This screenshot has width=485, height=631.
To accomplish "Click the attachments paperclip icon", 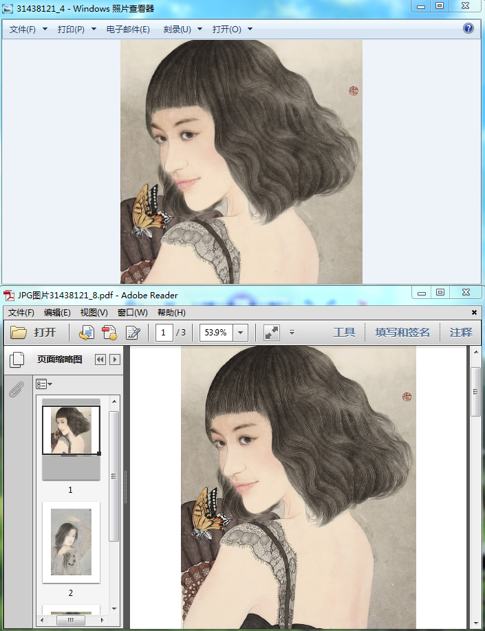I will [x=17, y=389].
